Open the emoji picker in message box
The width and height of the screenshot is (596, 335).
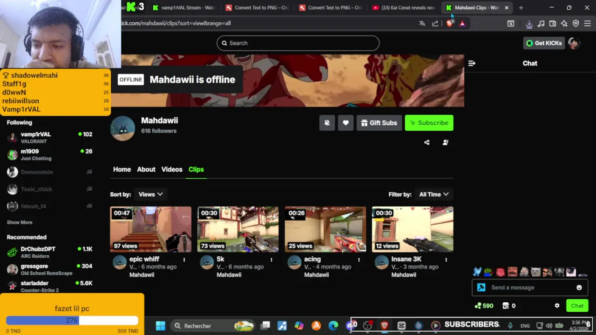579,288
